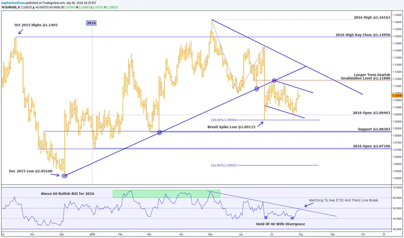Select the '2016 Open @1.07106' label
The image size is (404, 238).
[371, 146]
